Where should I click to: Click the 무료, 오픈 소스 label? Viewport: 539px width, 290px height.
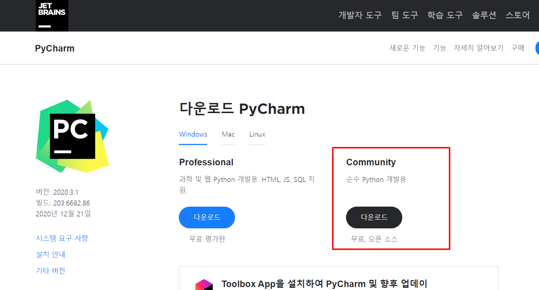point(374,239)
